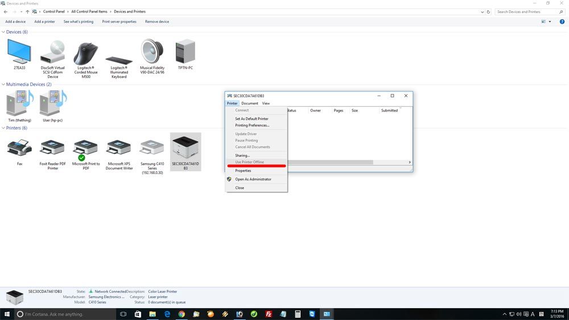This screenshot has width=569, height=320.
Task: Open the help question mark icon
Action: coord(562,22)
